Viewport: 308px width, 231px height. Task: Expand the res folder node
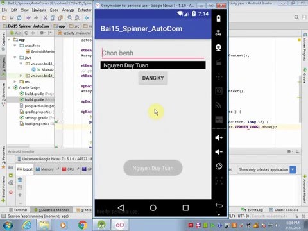click(15, 81)
